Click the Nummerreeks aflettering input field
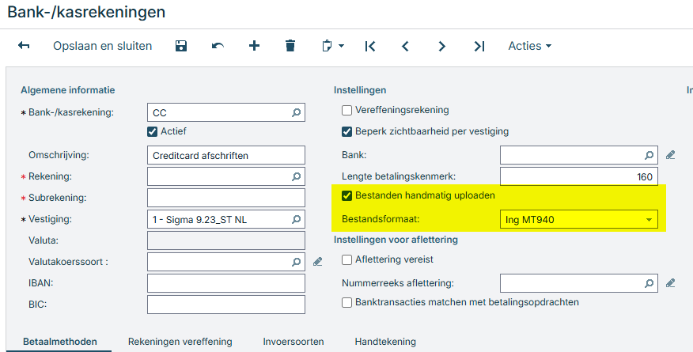Image resolution: width=693 pixels, height=352 pixels. tap(578, 283)
